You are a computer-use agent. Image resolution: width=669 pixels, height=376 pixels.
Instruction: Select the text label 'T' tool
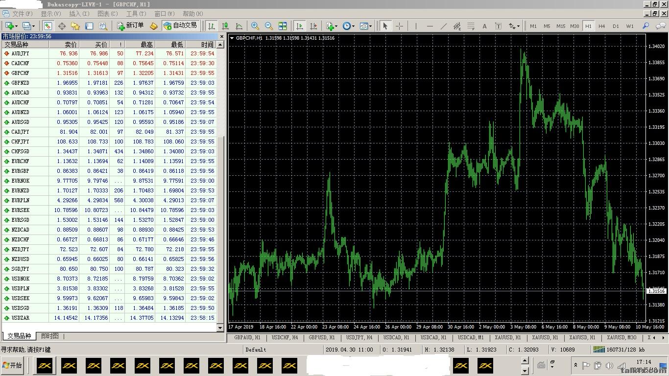pyautogui.click(x=498, y=26)
